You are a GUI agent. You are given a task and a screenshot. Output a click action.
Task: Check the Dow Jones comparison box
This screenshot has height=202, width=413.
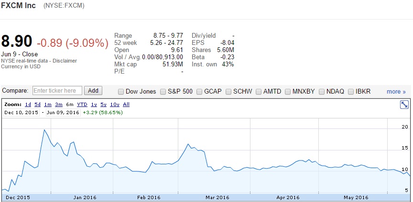click(121, 92)
